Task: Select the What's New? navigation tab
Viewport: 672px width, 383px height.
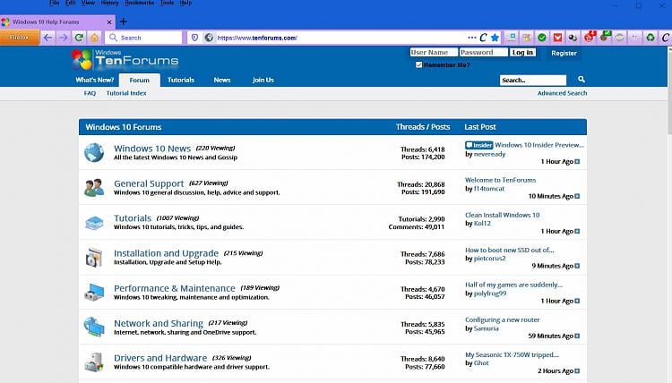Action: (x=95, y=80)
